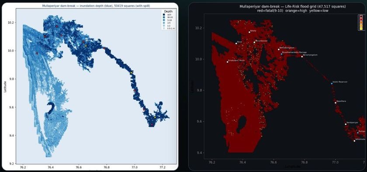The height and width of the screenshot is (172, 367).
Task: Click the '77.2' longitude tick on blue map
Action: click(163, 167)
